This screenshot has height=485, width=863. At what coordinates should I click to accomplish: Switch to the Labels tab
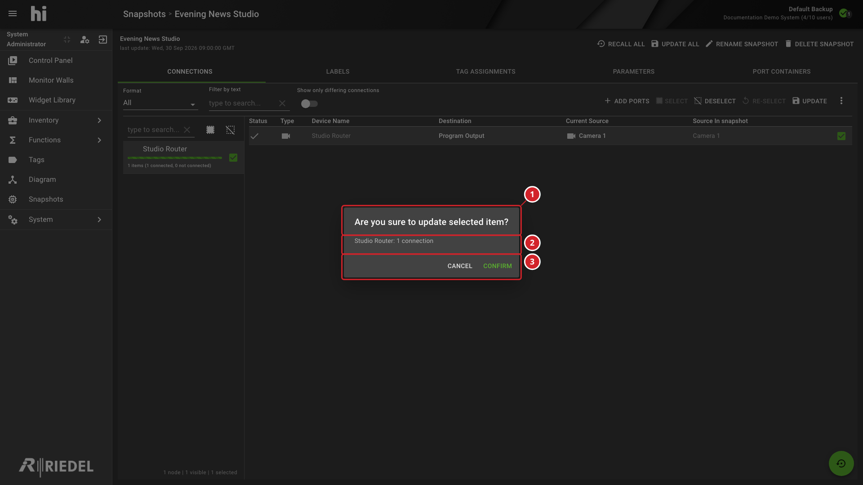tap(338, 71)
